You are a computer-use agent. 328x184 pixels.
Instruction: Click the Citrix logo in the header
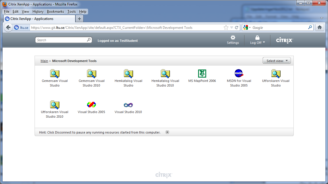pos(285,40)
